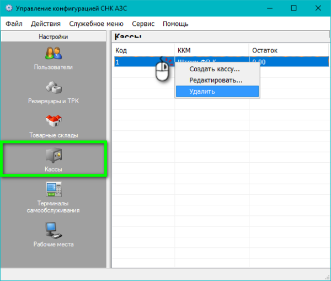Click the ККМ column header
Screen dimensions: 331x281
(x=211, y=50)
